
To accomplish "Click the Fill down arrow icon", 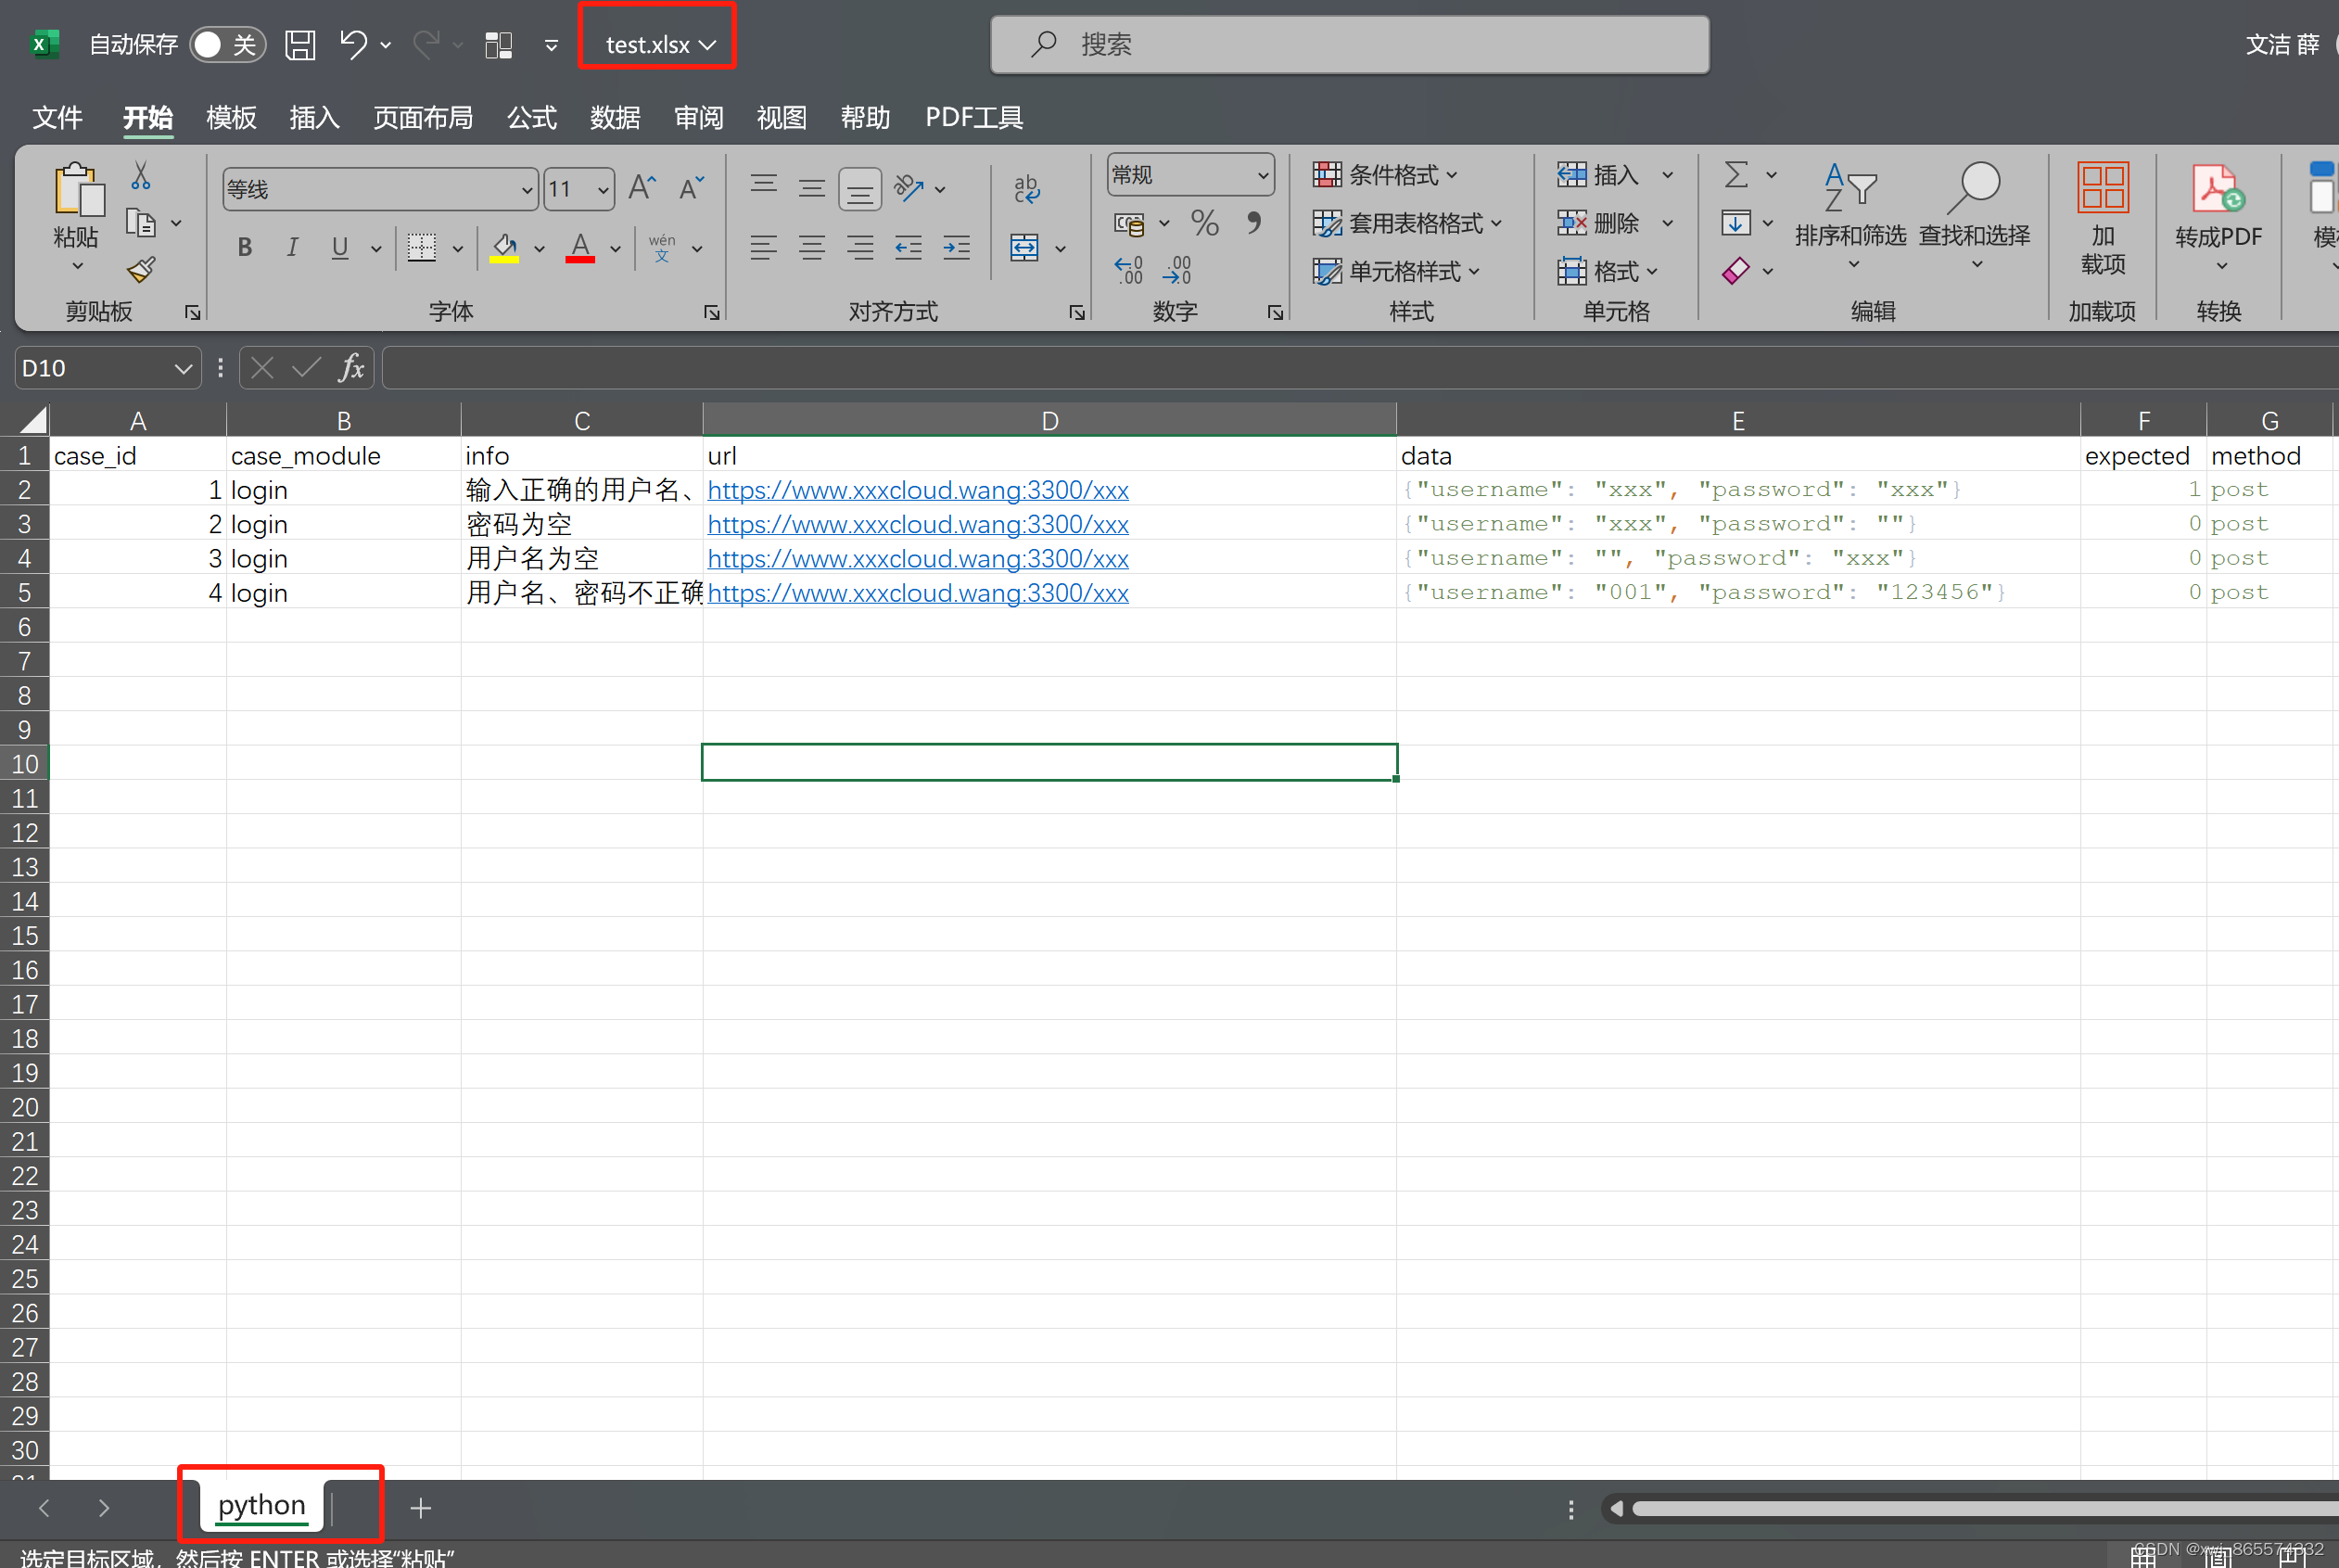I will [1736, 223].
